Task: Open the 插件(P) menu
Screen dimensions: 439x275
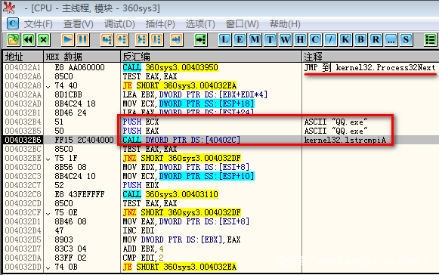Action: (x=160, y=24)
